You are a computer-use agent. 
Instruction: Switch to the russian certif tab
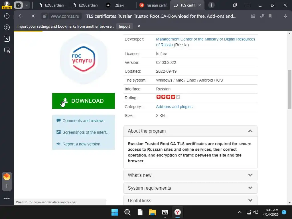[x=153, y=5]
